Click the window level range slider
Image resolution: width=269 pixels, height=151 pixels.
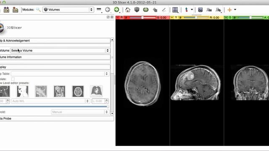[x=54, y=107]
